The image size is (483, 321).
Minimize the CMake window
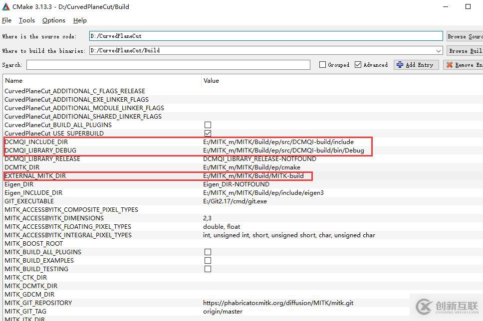pos(446,6)
